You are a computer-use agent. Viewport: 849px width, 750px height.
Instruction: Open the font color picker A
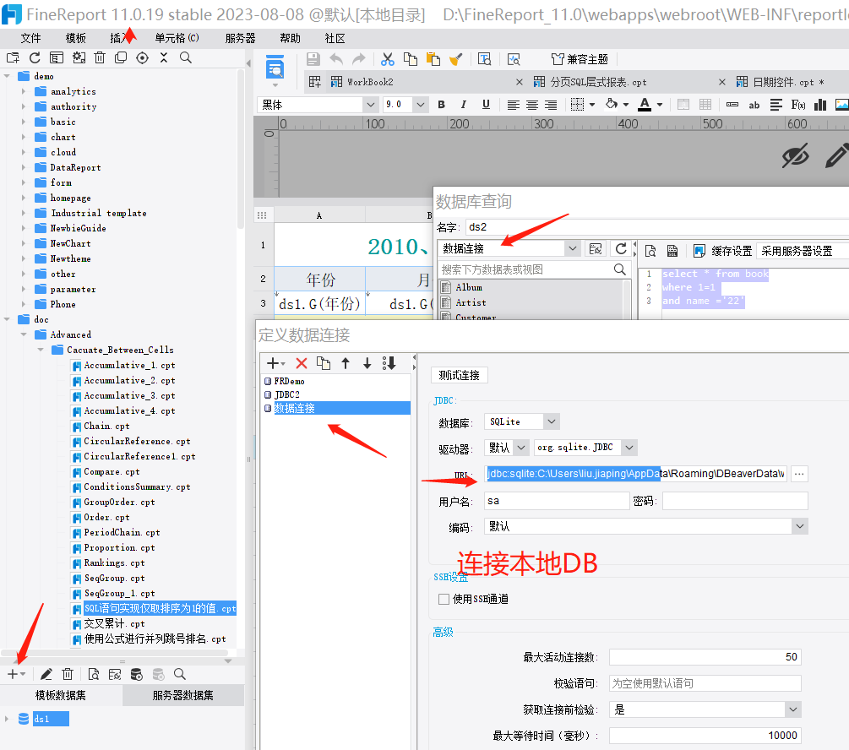coord(645,105)
